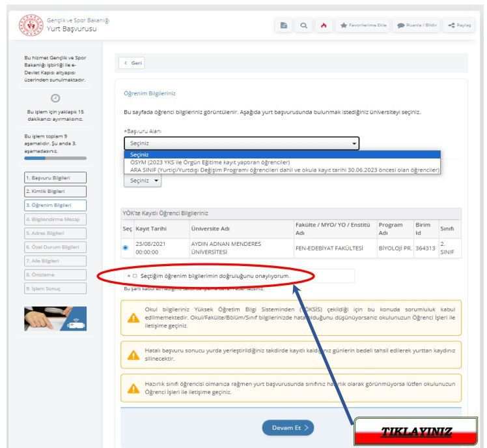487x448 pixels.
Task: Click the Geri back button
Action: point(132,63)
